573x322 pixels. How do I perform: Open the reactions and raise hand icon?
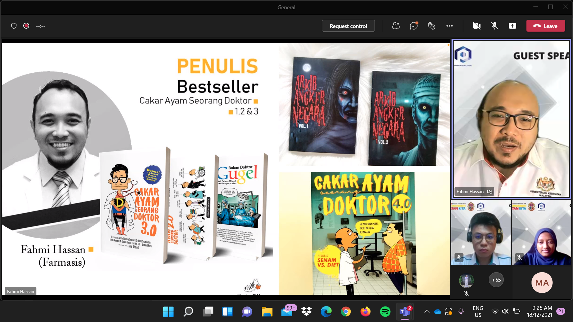point(432,26)
